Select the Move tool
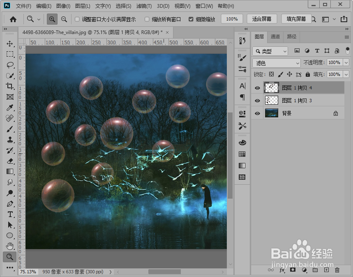The width and height of the screenshot is (353, 277). pos(10,43)
